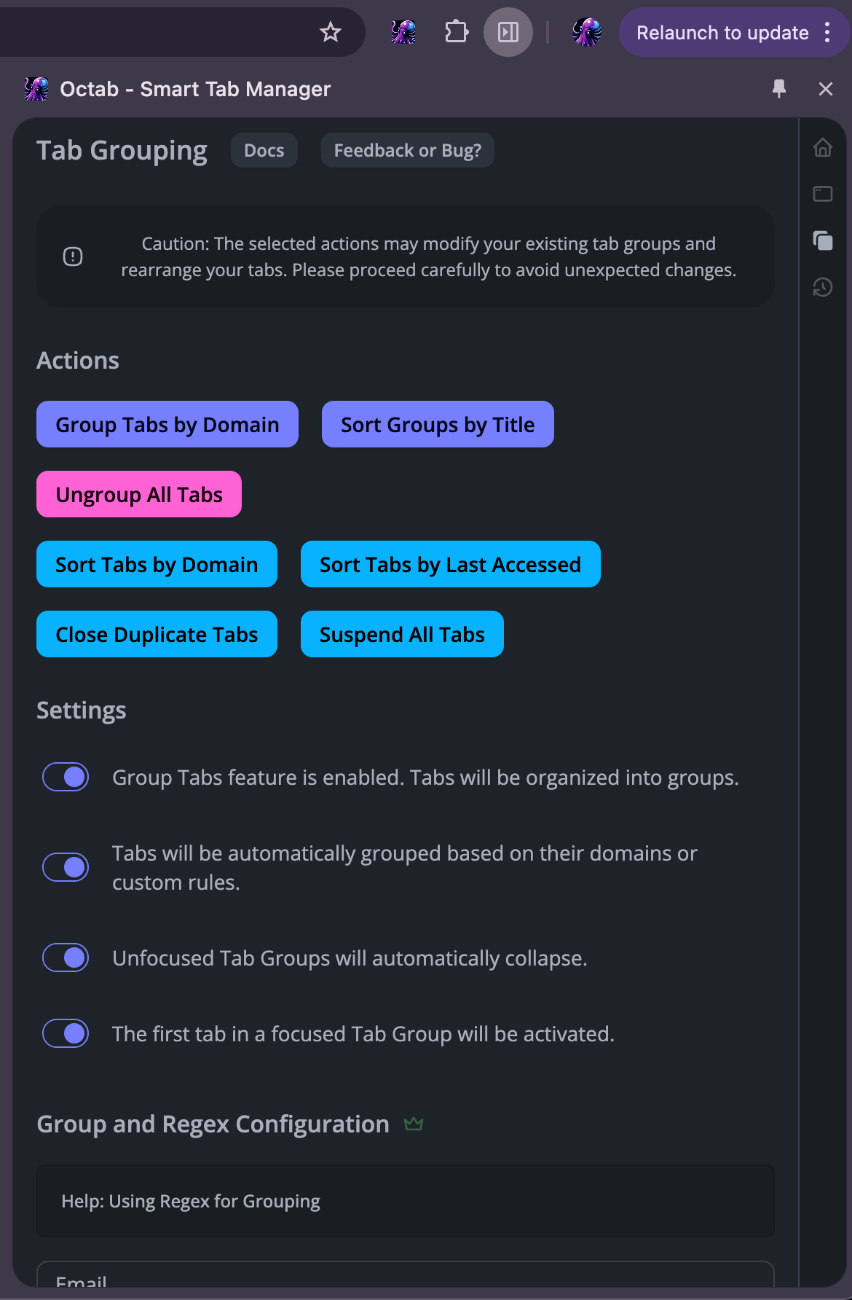The width and height of the screenshot is (852, 1300).
Task: Click the premium crown next to Group Configuration
Action: pyautogui.click(x=414, y=1123)
